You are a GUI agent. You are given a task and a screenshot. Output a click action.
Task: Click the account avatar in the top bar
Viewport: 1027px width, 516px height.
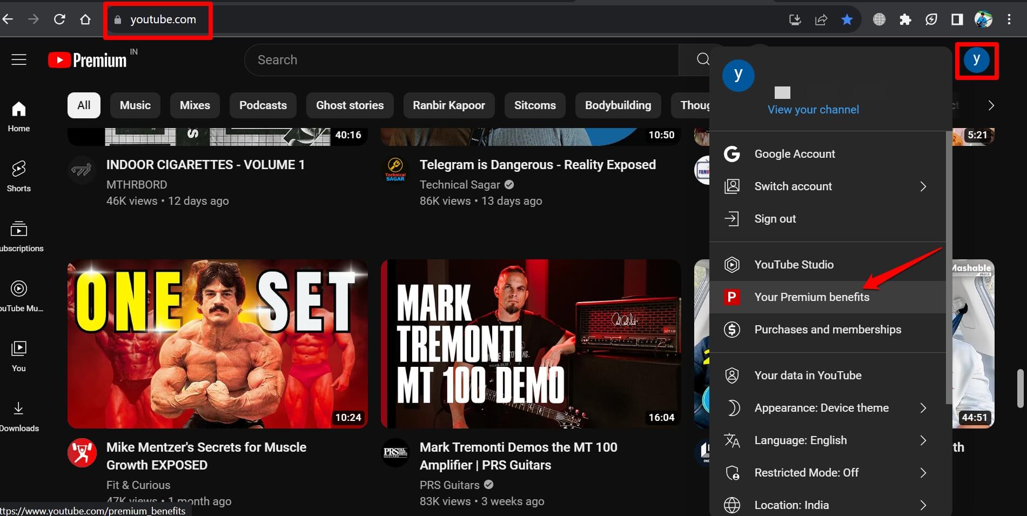click(x=976, y=60)
